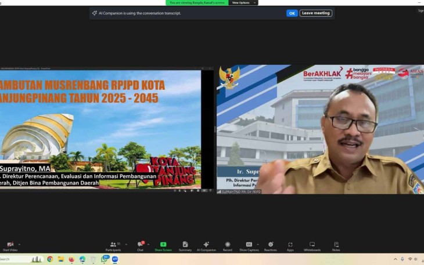Expand the Show Captions options arrow
Screen dimensions: 424x265
pyautogui.click(x=258, y=245)
